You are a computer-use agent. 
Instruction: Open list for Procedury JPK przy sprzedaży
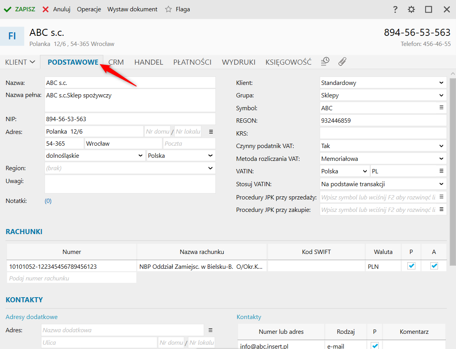pyautogui.click(x=441, y=197)
